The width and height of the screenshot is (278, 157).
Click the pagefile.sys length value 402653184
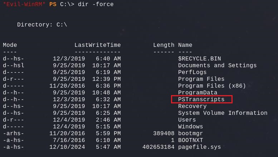(158, 147)
